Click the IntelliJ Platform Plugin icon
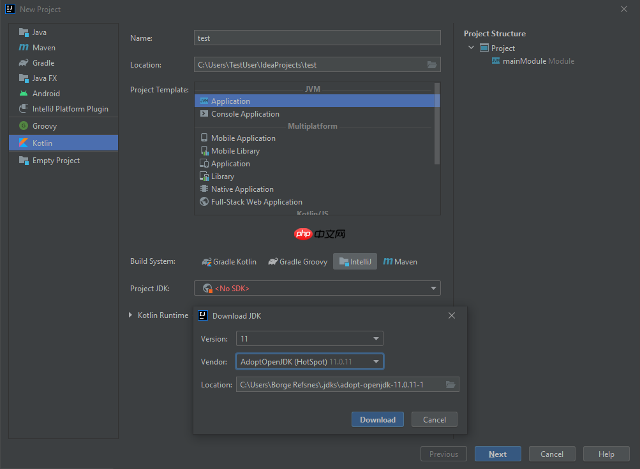This screenshot has width=640, height=469. click(x=24, y=109)
